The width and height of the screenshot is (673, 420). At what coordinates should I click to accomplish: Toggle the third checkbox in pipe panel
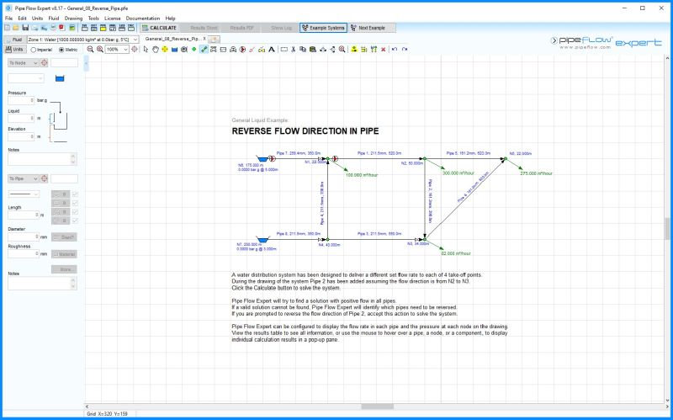point(75,212)
